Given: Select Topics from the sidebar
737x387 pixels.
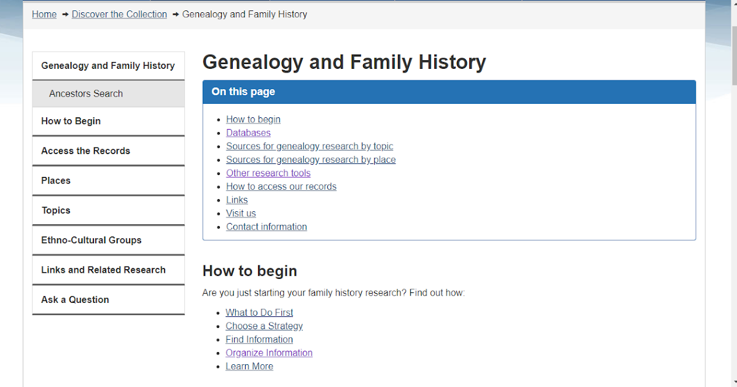Looking at the screenshot, I should point(56,210).
